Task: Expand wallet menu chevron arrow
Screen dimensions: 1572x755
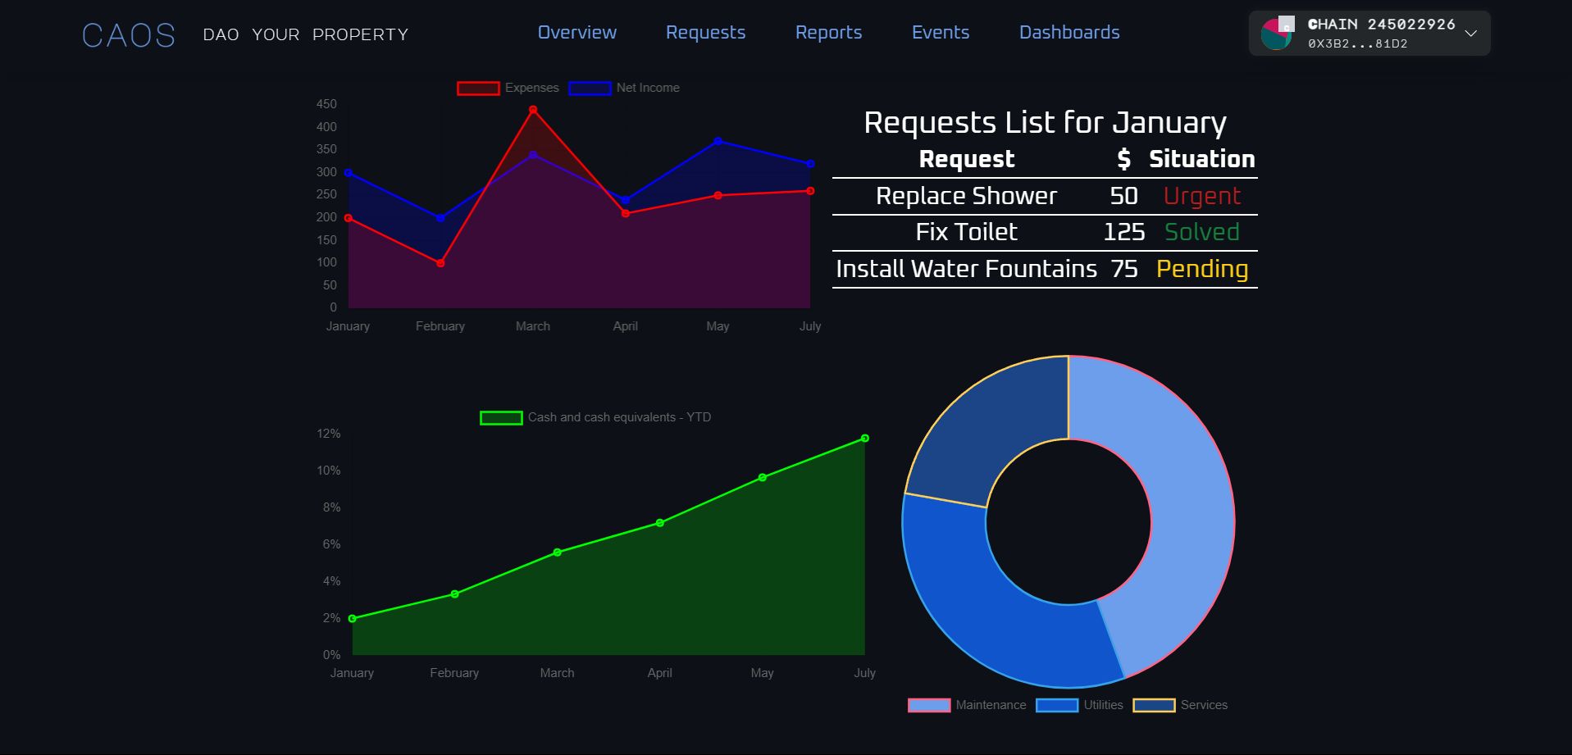Action: 1471,34
